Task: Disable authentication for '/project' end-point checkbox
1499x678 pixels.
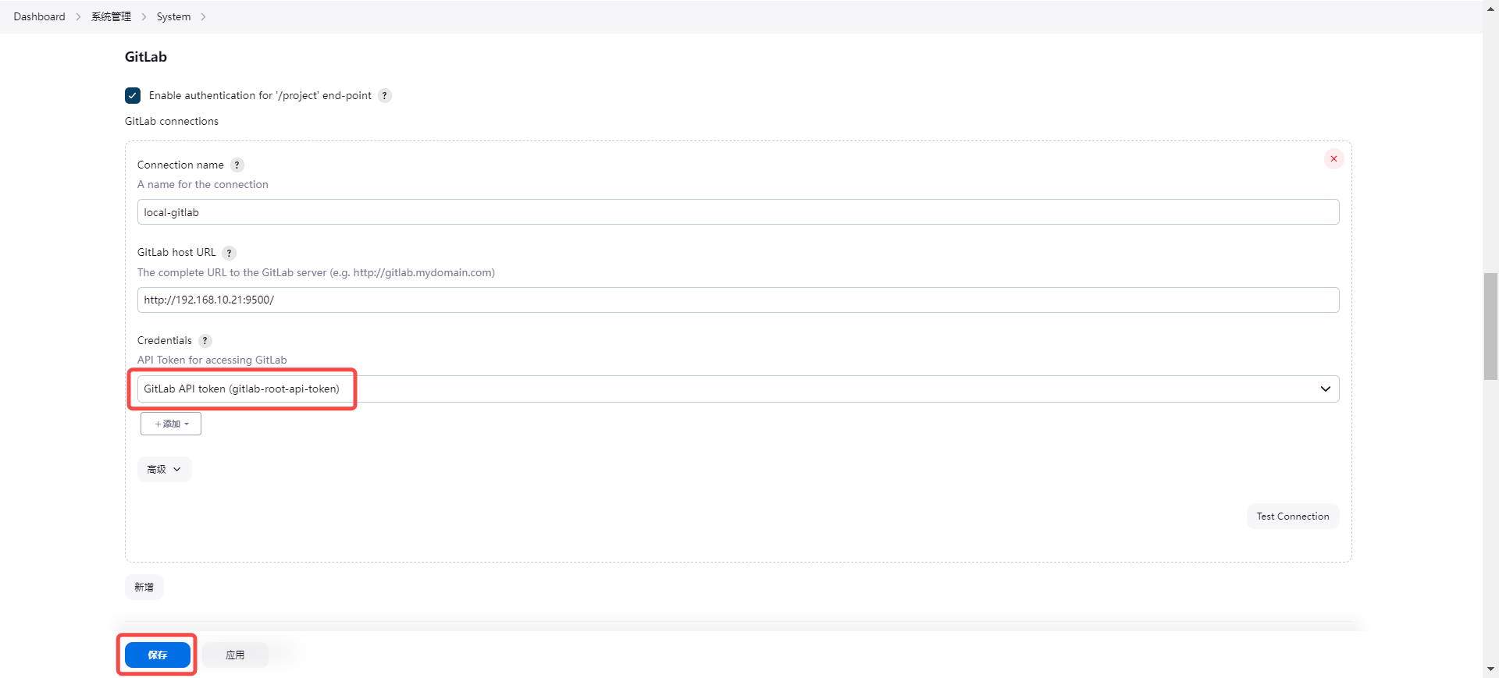Action: [133, 96]
